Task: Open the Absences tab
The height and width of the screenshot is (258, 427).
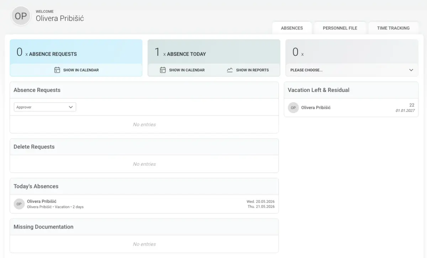Action: tap(292, 28)
